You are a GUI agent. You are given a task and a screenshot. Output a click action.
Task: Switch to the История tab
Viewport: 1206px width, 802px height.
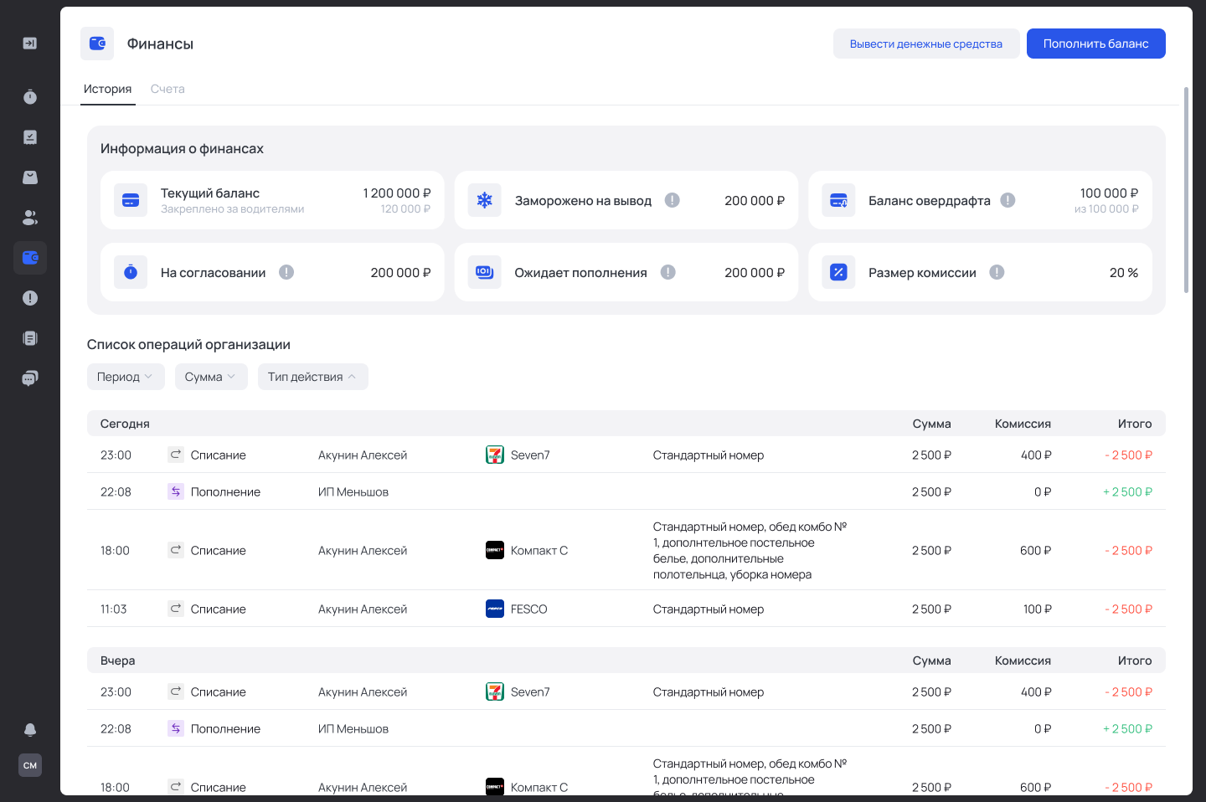[107, 89]
